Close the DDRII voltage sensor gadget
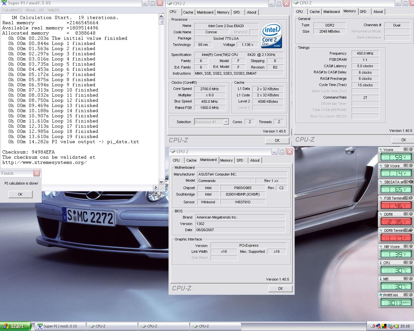Viewport: 414px width, 331px height. point(411,214)
